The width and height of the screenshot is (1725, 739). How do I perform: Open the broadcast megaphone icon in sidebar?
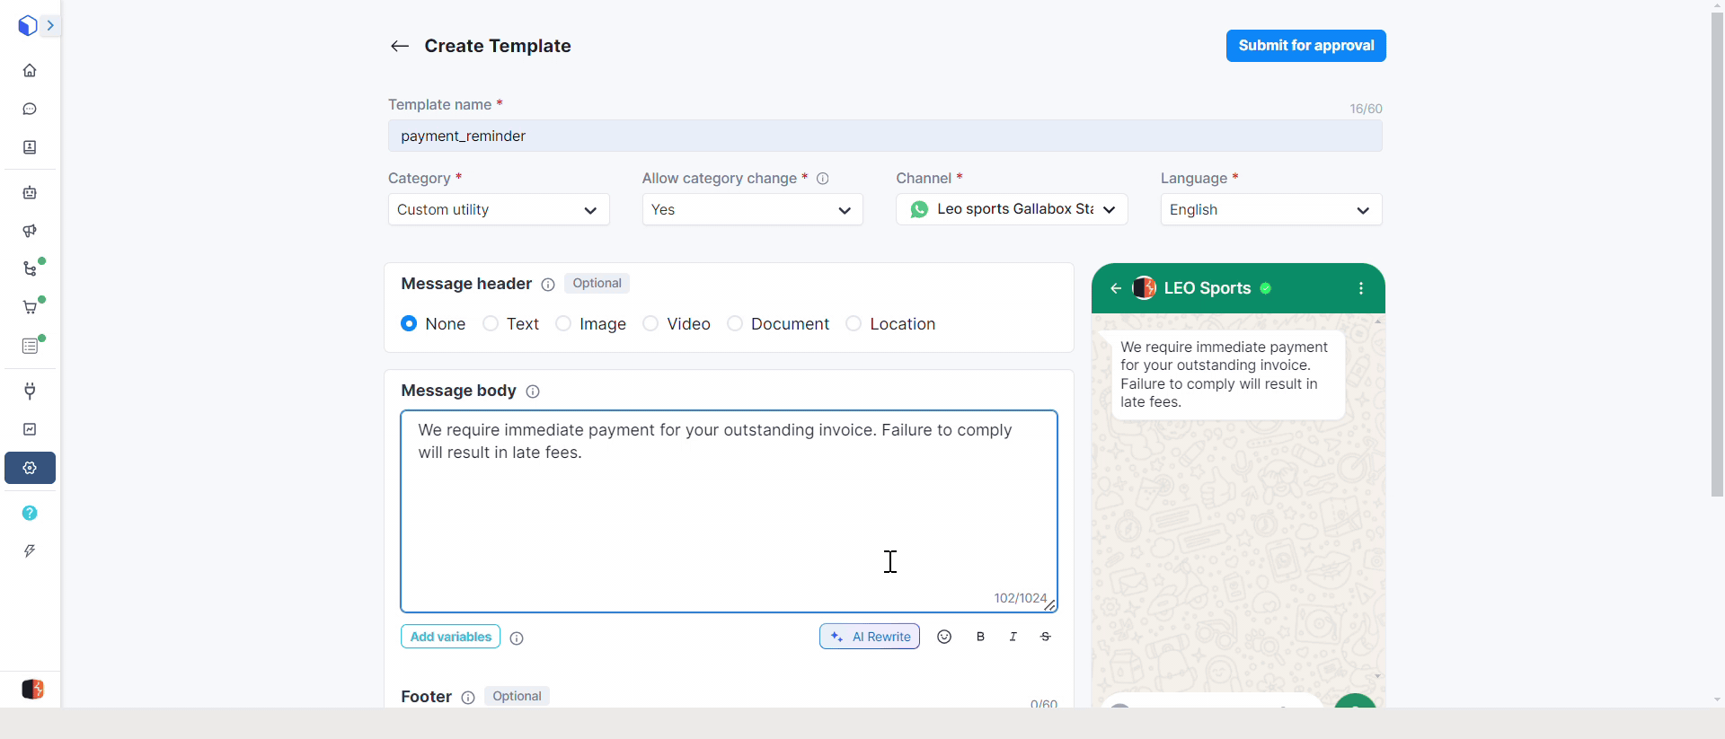[30, 231]
